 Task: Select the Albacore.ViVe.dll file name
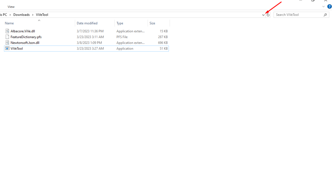pyautogui.click(x=23, y=31)
